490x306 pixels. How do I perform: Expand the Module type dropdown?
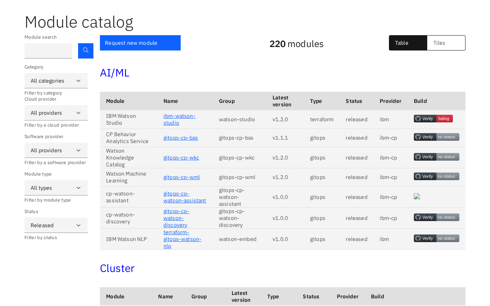click(x=56, y=188)
